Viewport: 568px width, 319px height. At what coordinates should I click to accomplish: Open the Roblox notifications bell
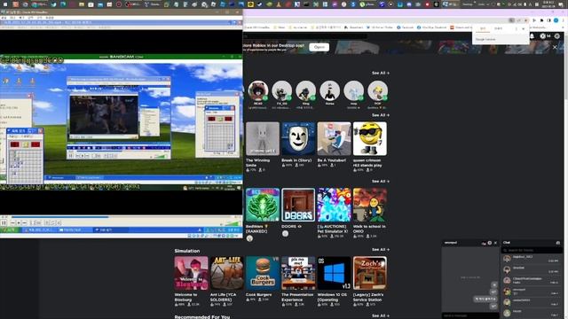532,36
